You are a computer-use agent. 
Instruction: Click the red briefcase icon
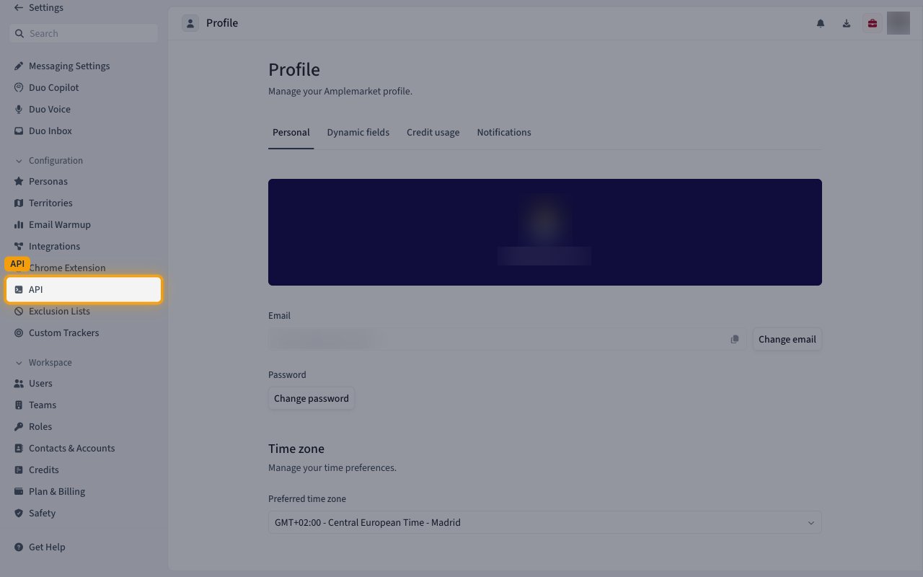click(x=873, y=23)
